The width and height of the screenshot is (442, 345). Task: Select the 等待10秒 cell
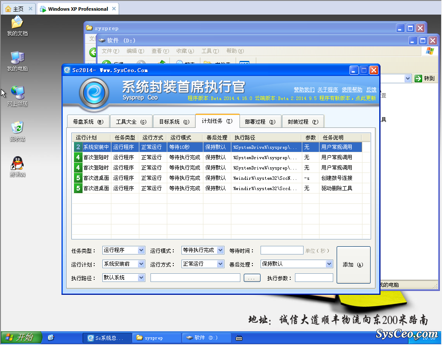point(185,147)
